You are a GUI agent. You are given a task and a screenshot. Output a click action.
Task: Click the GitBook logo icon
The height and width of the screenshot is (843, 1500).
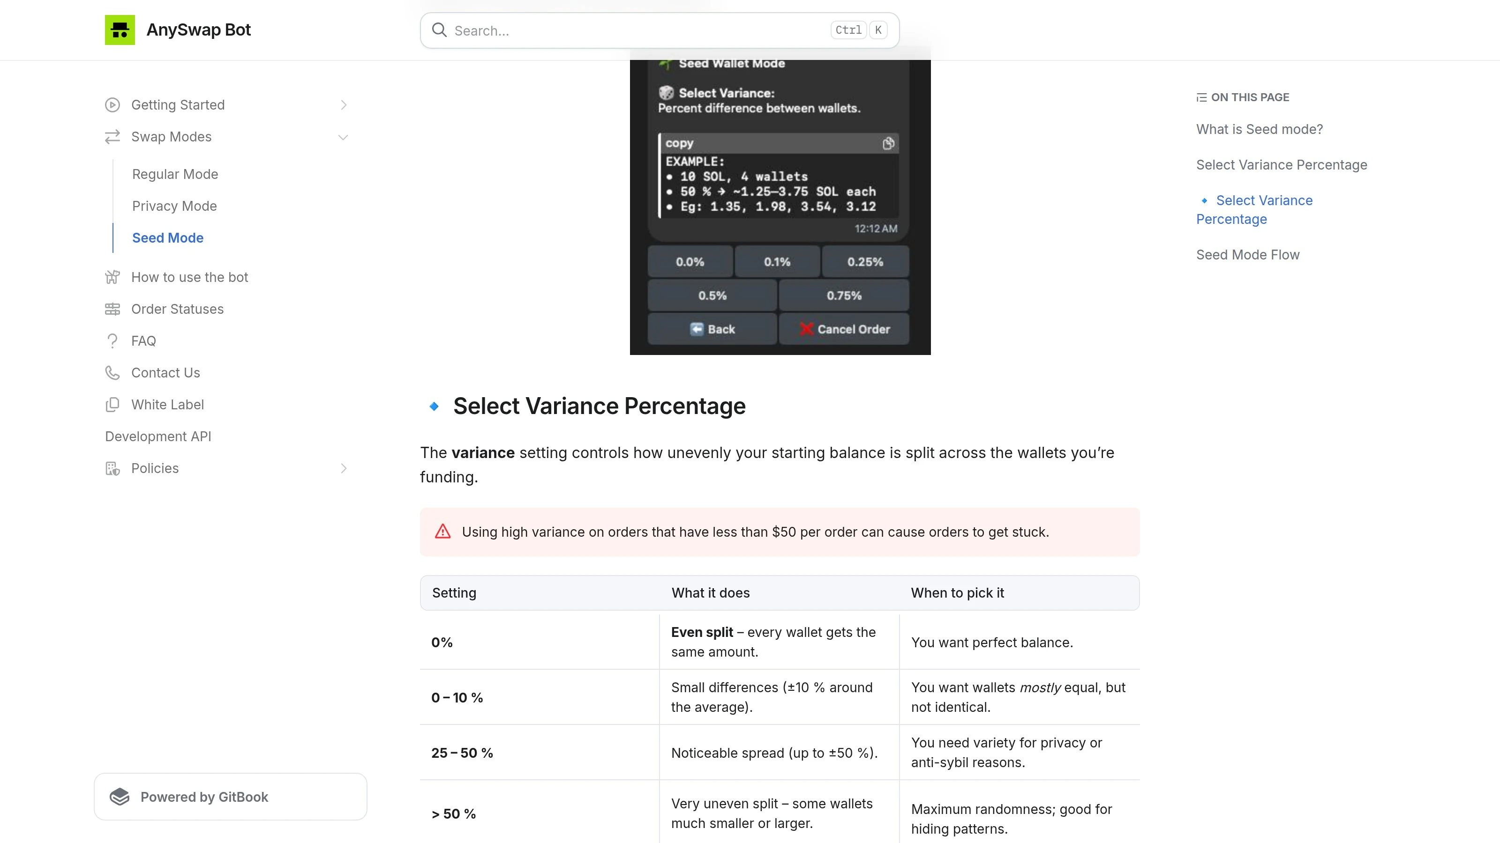(x=120, y=797)
